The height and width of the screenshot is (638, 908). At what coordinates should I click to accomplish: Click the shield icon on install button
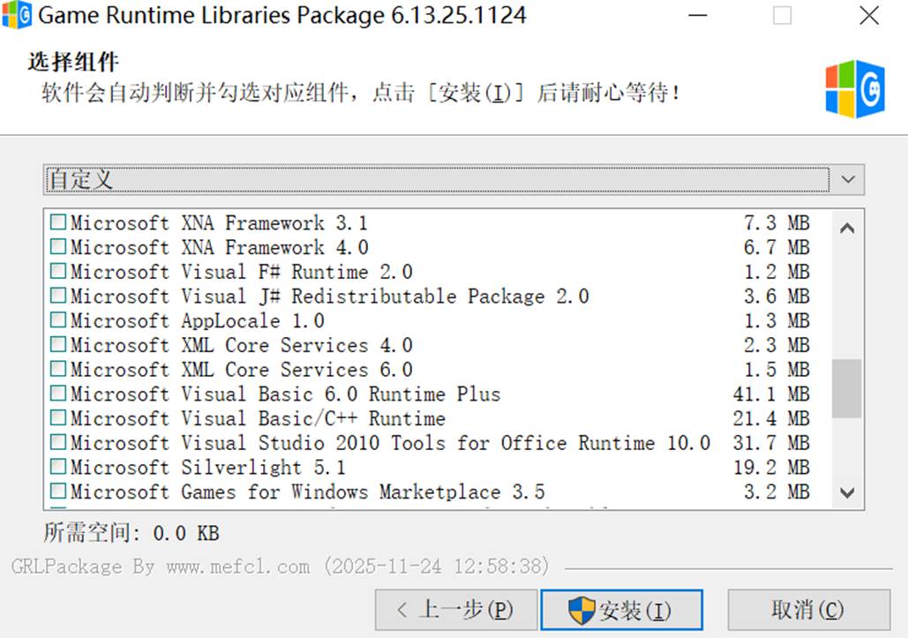582,611
